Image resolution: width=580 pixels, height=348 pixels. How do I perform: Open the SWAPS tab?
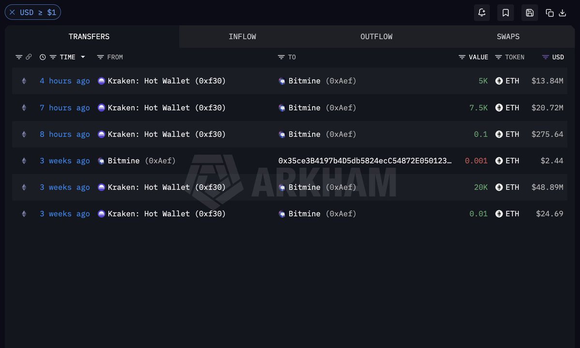click(x=508, y=37)
